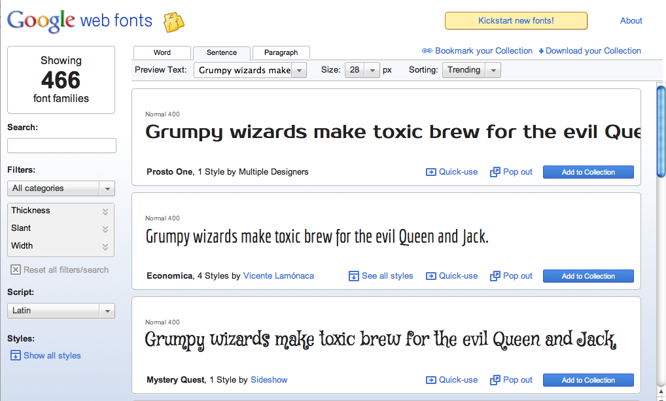666x401 pixels.
Task: Click the Prosto One preview sentence
Action: click(x=393, y=132)
